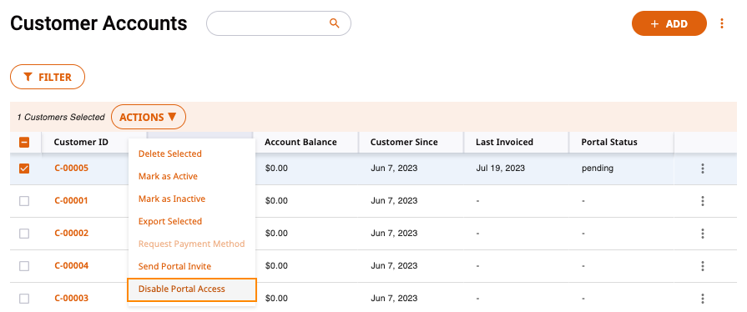Sort by Customer ID column header
Viewport: 747px width, 312px height.
[81, 142]
